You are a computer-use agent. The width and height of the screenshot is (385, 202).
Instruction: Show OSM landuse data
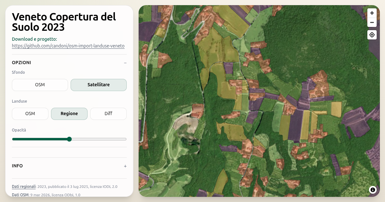pos(30,114)
